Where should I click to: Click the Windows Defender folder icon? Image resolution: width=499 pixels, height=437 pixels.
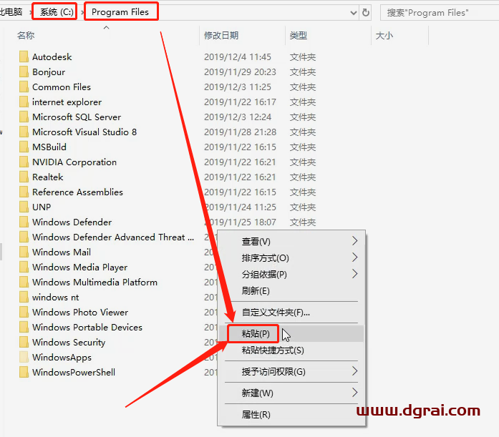click(x=24, y=222)
